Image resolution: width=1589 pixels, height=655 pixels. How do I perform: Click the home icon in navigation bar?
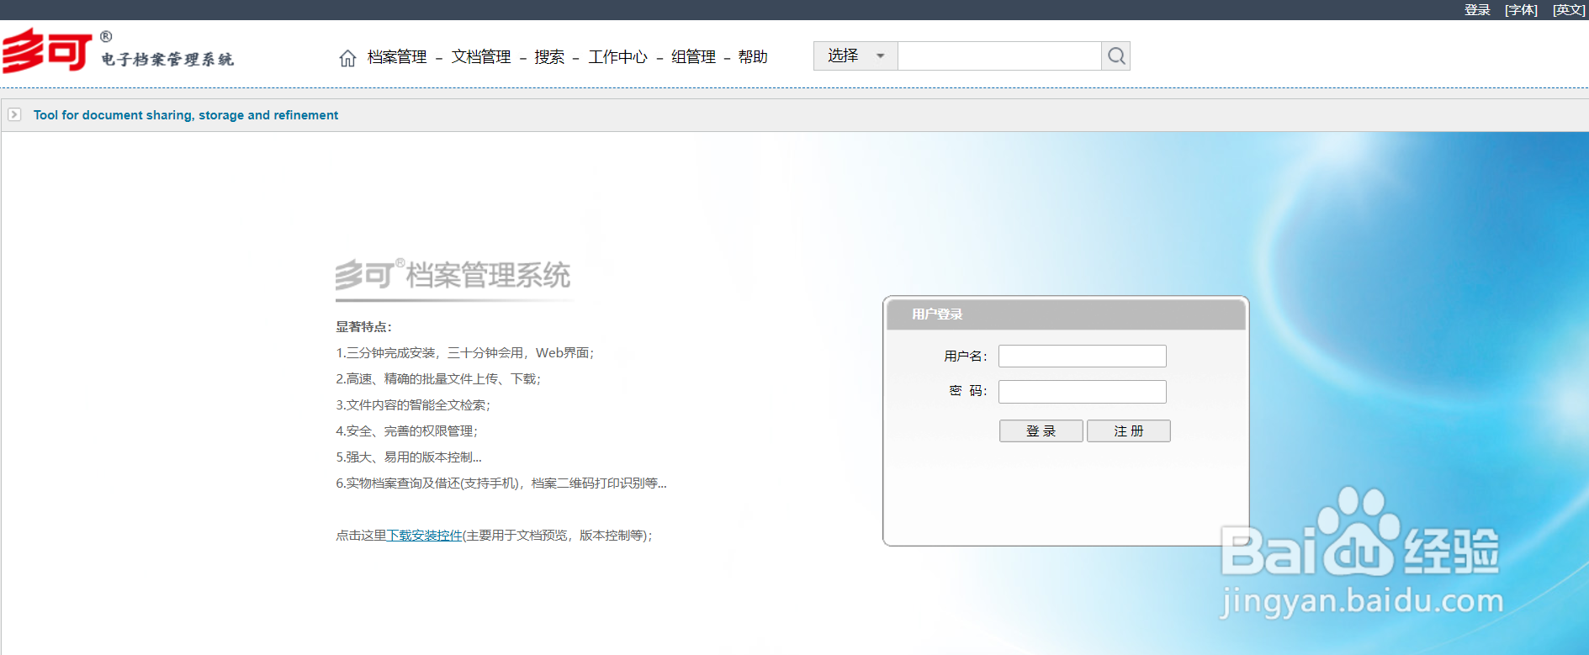[347, 58]
